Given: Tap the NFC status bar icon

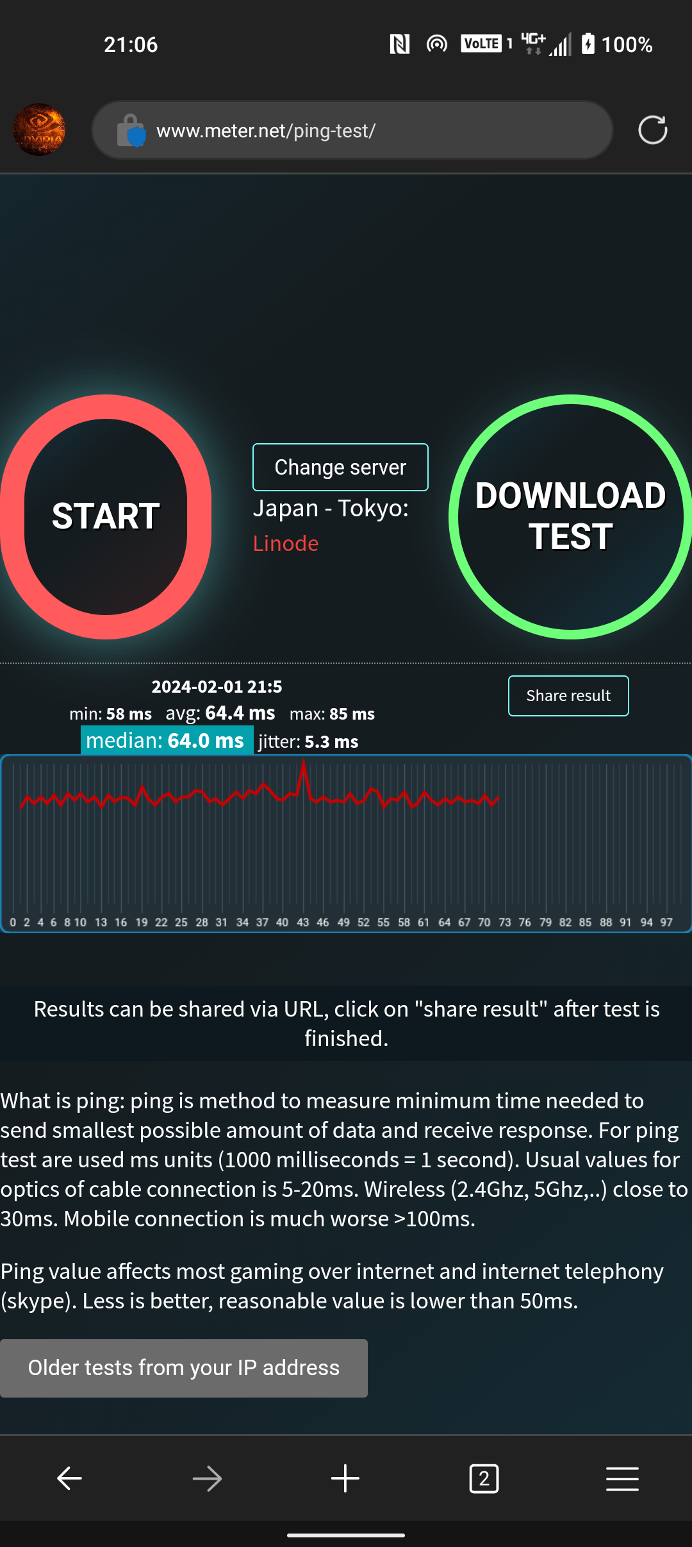Looking at the screenshot, I should pos(400,44).
